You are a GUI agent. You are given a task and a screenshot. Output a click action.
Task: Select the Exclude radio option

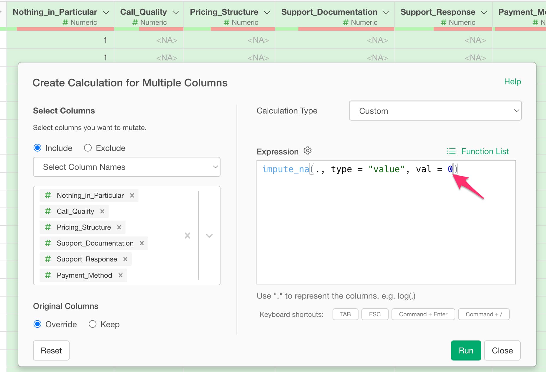point(88,148)
